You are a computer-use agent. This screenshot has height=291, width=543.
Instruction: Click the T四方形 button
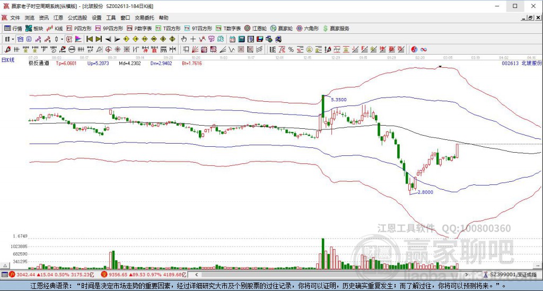pos(168,29)
